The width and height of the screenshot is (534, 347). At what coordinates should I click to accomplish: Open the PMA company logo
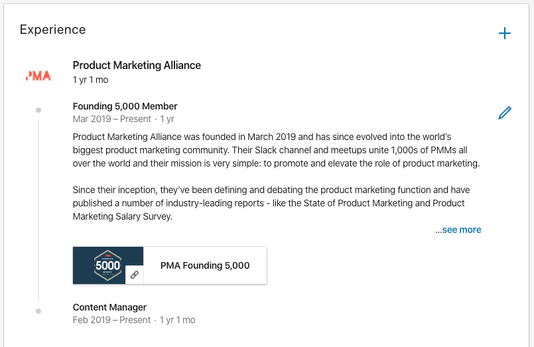point(38,76)
